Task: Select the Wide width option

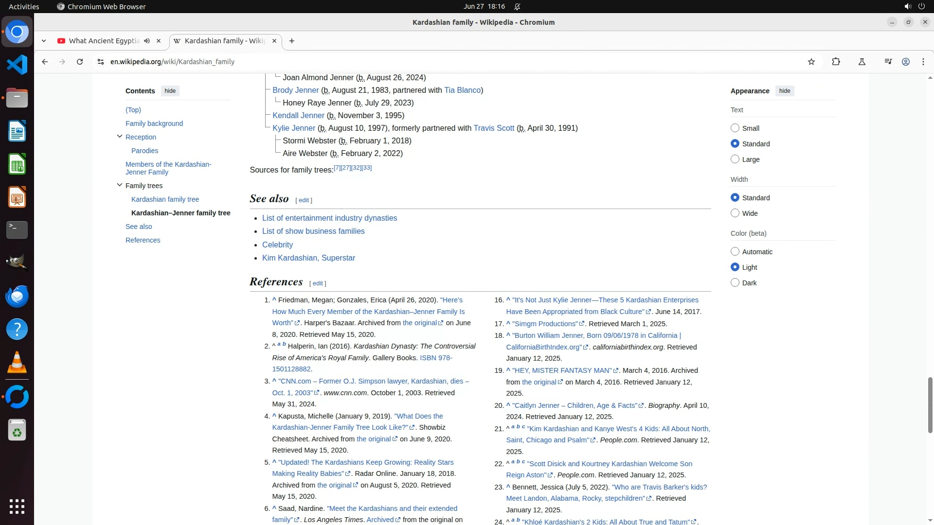Action: click(735, 213)
